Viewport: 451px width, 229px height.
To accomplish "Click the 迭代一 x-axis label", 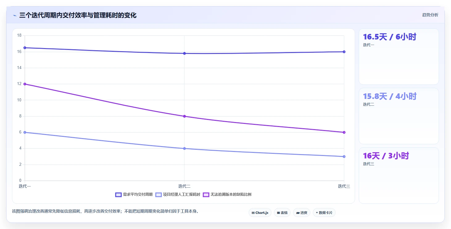I will [25, 186].
